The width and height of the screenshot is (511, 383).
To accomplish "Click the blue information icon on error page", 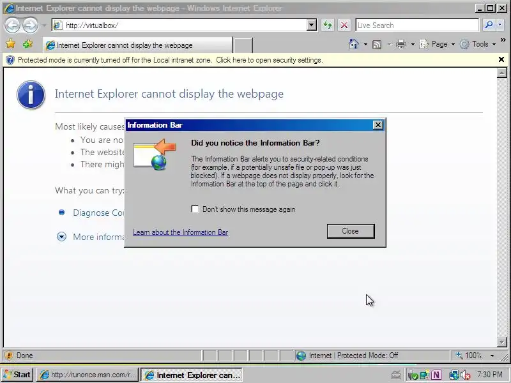I will (x=31, y=94).
